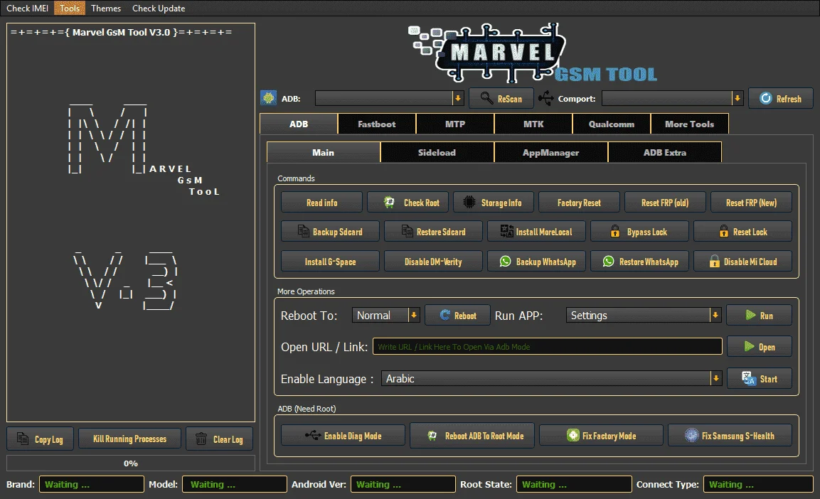The width and height of the screenshot is (820, 499).
Task: Switch to the Qualcomm tab
Action: tap(612, 124)
